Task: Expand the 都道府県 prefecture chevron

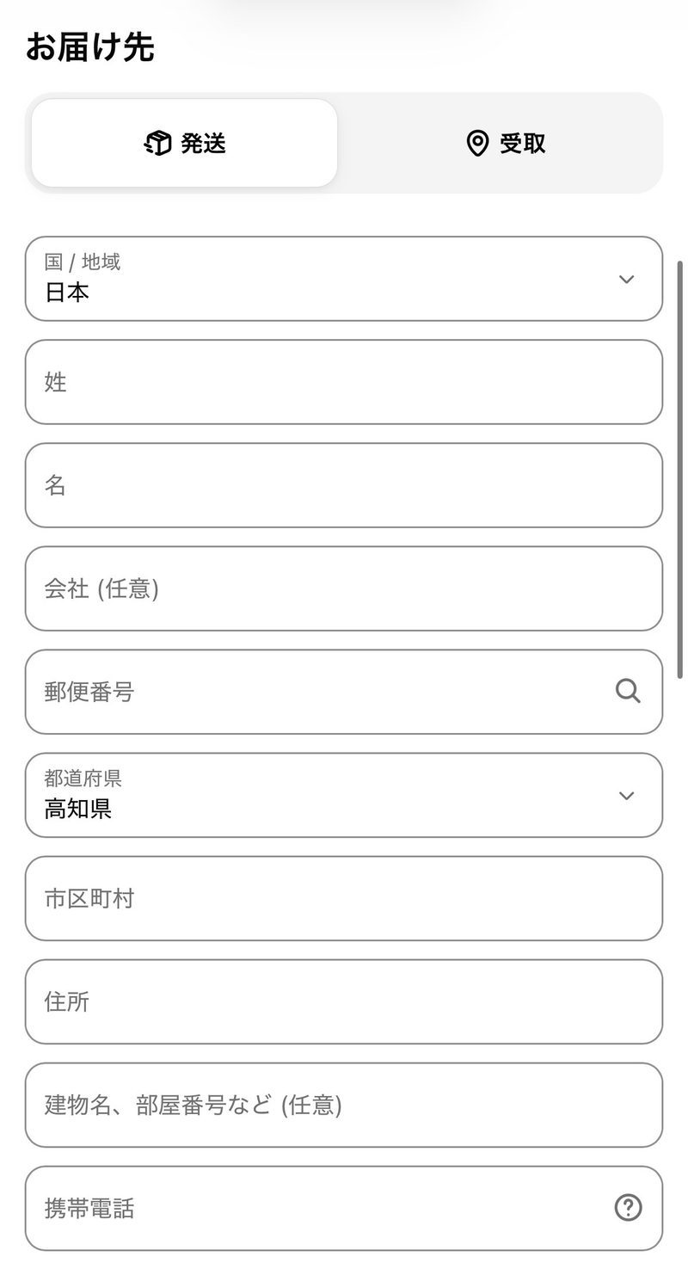Action: pos(626,795)
